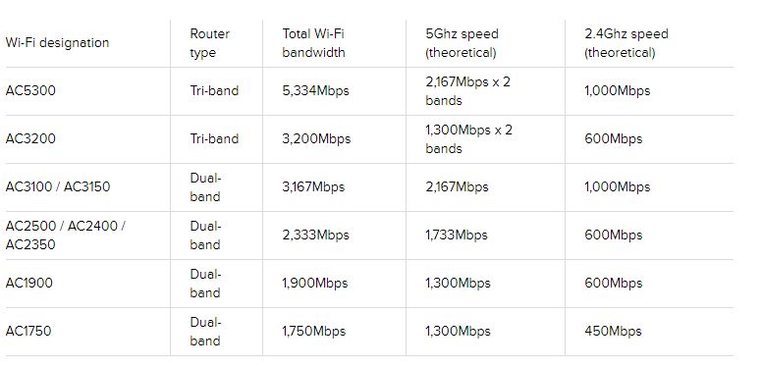Select the 1,750Mbps bandwidth value
762x367 pixels.
pos(314,331)
